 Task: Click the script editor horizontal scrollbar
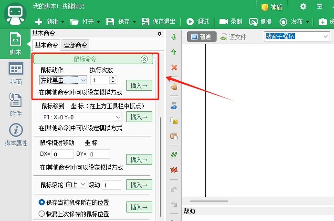tap(209, 201)
